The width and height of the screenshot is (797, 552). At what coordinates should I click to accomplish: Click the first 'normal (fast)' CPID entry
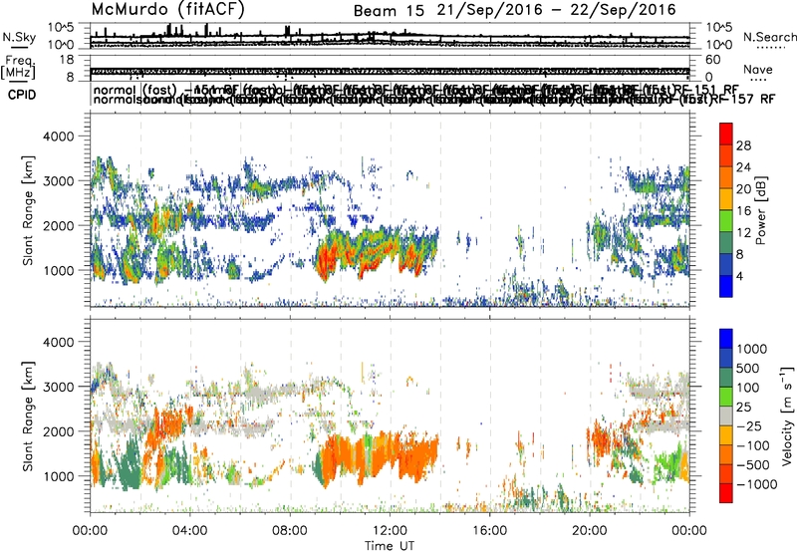pos(135,90)
